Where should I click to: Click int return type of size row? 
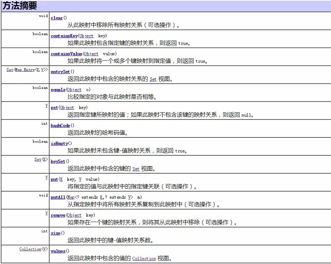[x=44, y=231]
